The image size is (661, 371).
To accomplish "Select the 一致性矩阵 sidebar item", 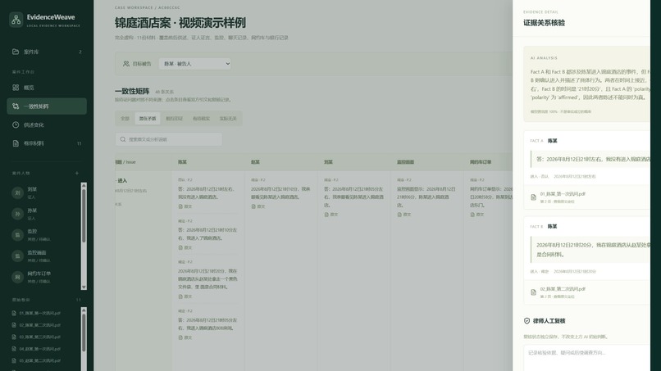I will 47,106.
